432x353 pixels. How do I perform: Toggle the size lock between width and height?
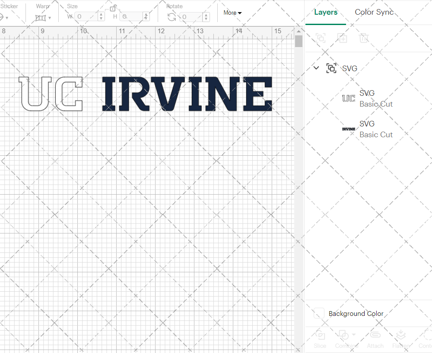pos(113,8)
